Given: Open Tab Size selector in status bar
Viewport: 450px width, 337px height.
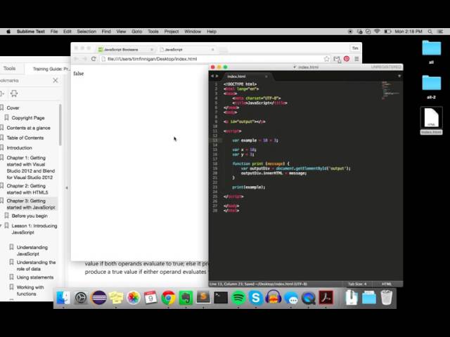Looking at the screenshot, I should tap(357, 284).
